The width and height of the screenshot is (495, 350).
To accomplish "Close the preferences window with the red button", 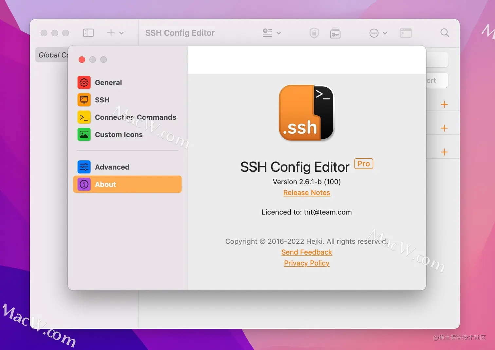I will pos(82,60).
